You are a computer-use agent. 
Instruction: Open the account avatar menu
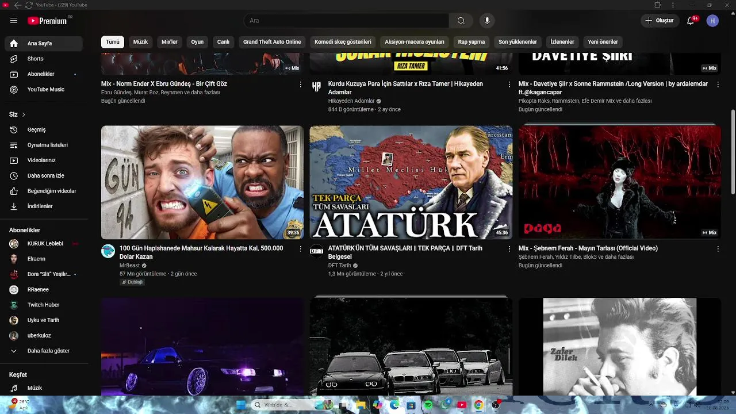712,21
